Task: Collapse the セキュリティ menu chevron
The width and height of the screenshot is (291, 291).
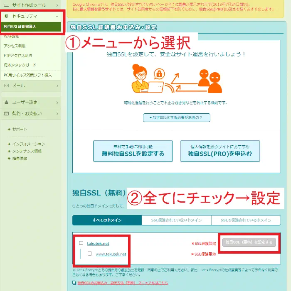Action: tap(57, 16)
